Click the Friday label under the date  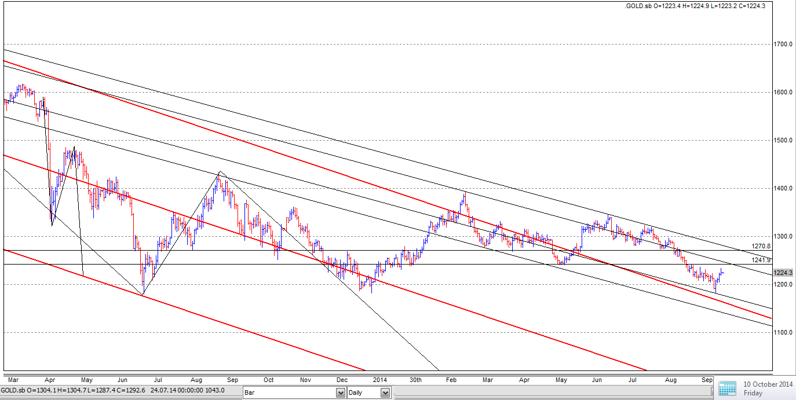752,393
